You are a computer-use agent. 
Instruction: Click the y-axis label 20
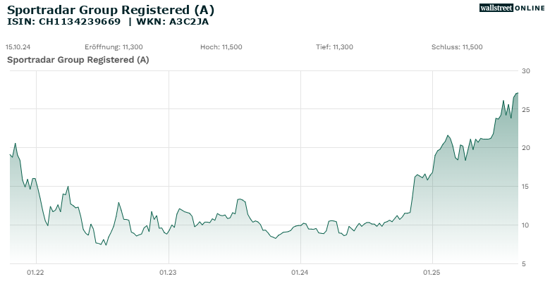(x=526, y=148)
